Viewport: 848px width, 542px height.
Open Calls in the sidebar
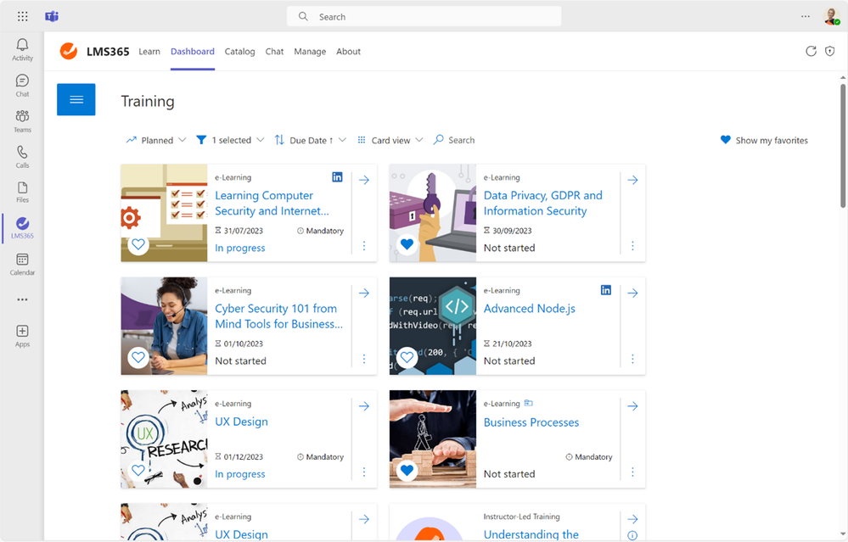[22, 157]
